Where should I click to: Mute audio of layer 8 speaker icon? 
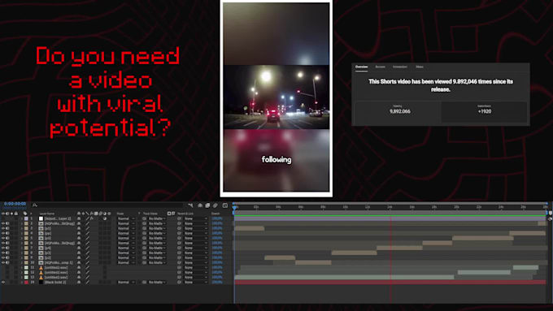coord(7,253)
